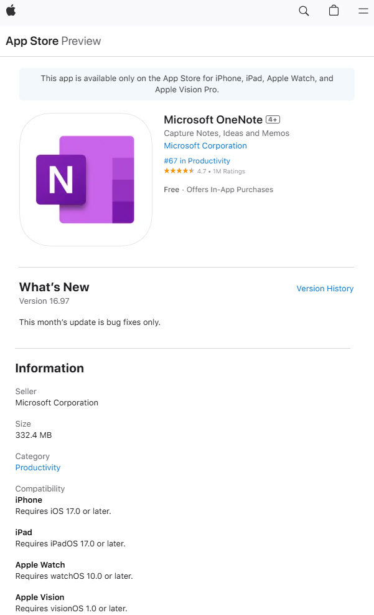The width and height of the screenshot is (374, 615).
Task: Open the search magnifier icon
Action: (304, 11)
